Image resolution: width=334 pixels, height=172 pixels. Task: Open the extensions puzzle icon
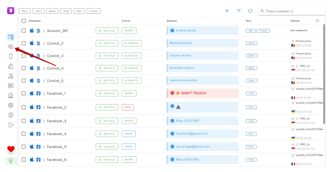tap(11, 66)
